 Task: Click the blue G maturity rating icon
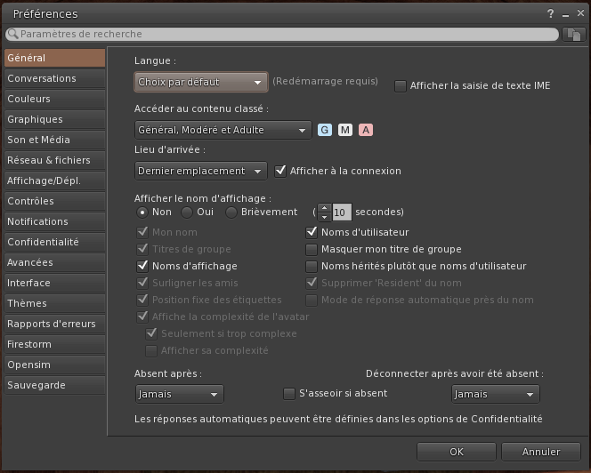[325, 131]
